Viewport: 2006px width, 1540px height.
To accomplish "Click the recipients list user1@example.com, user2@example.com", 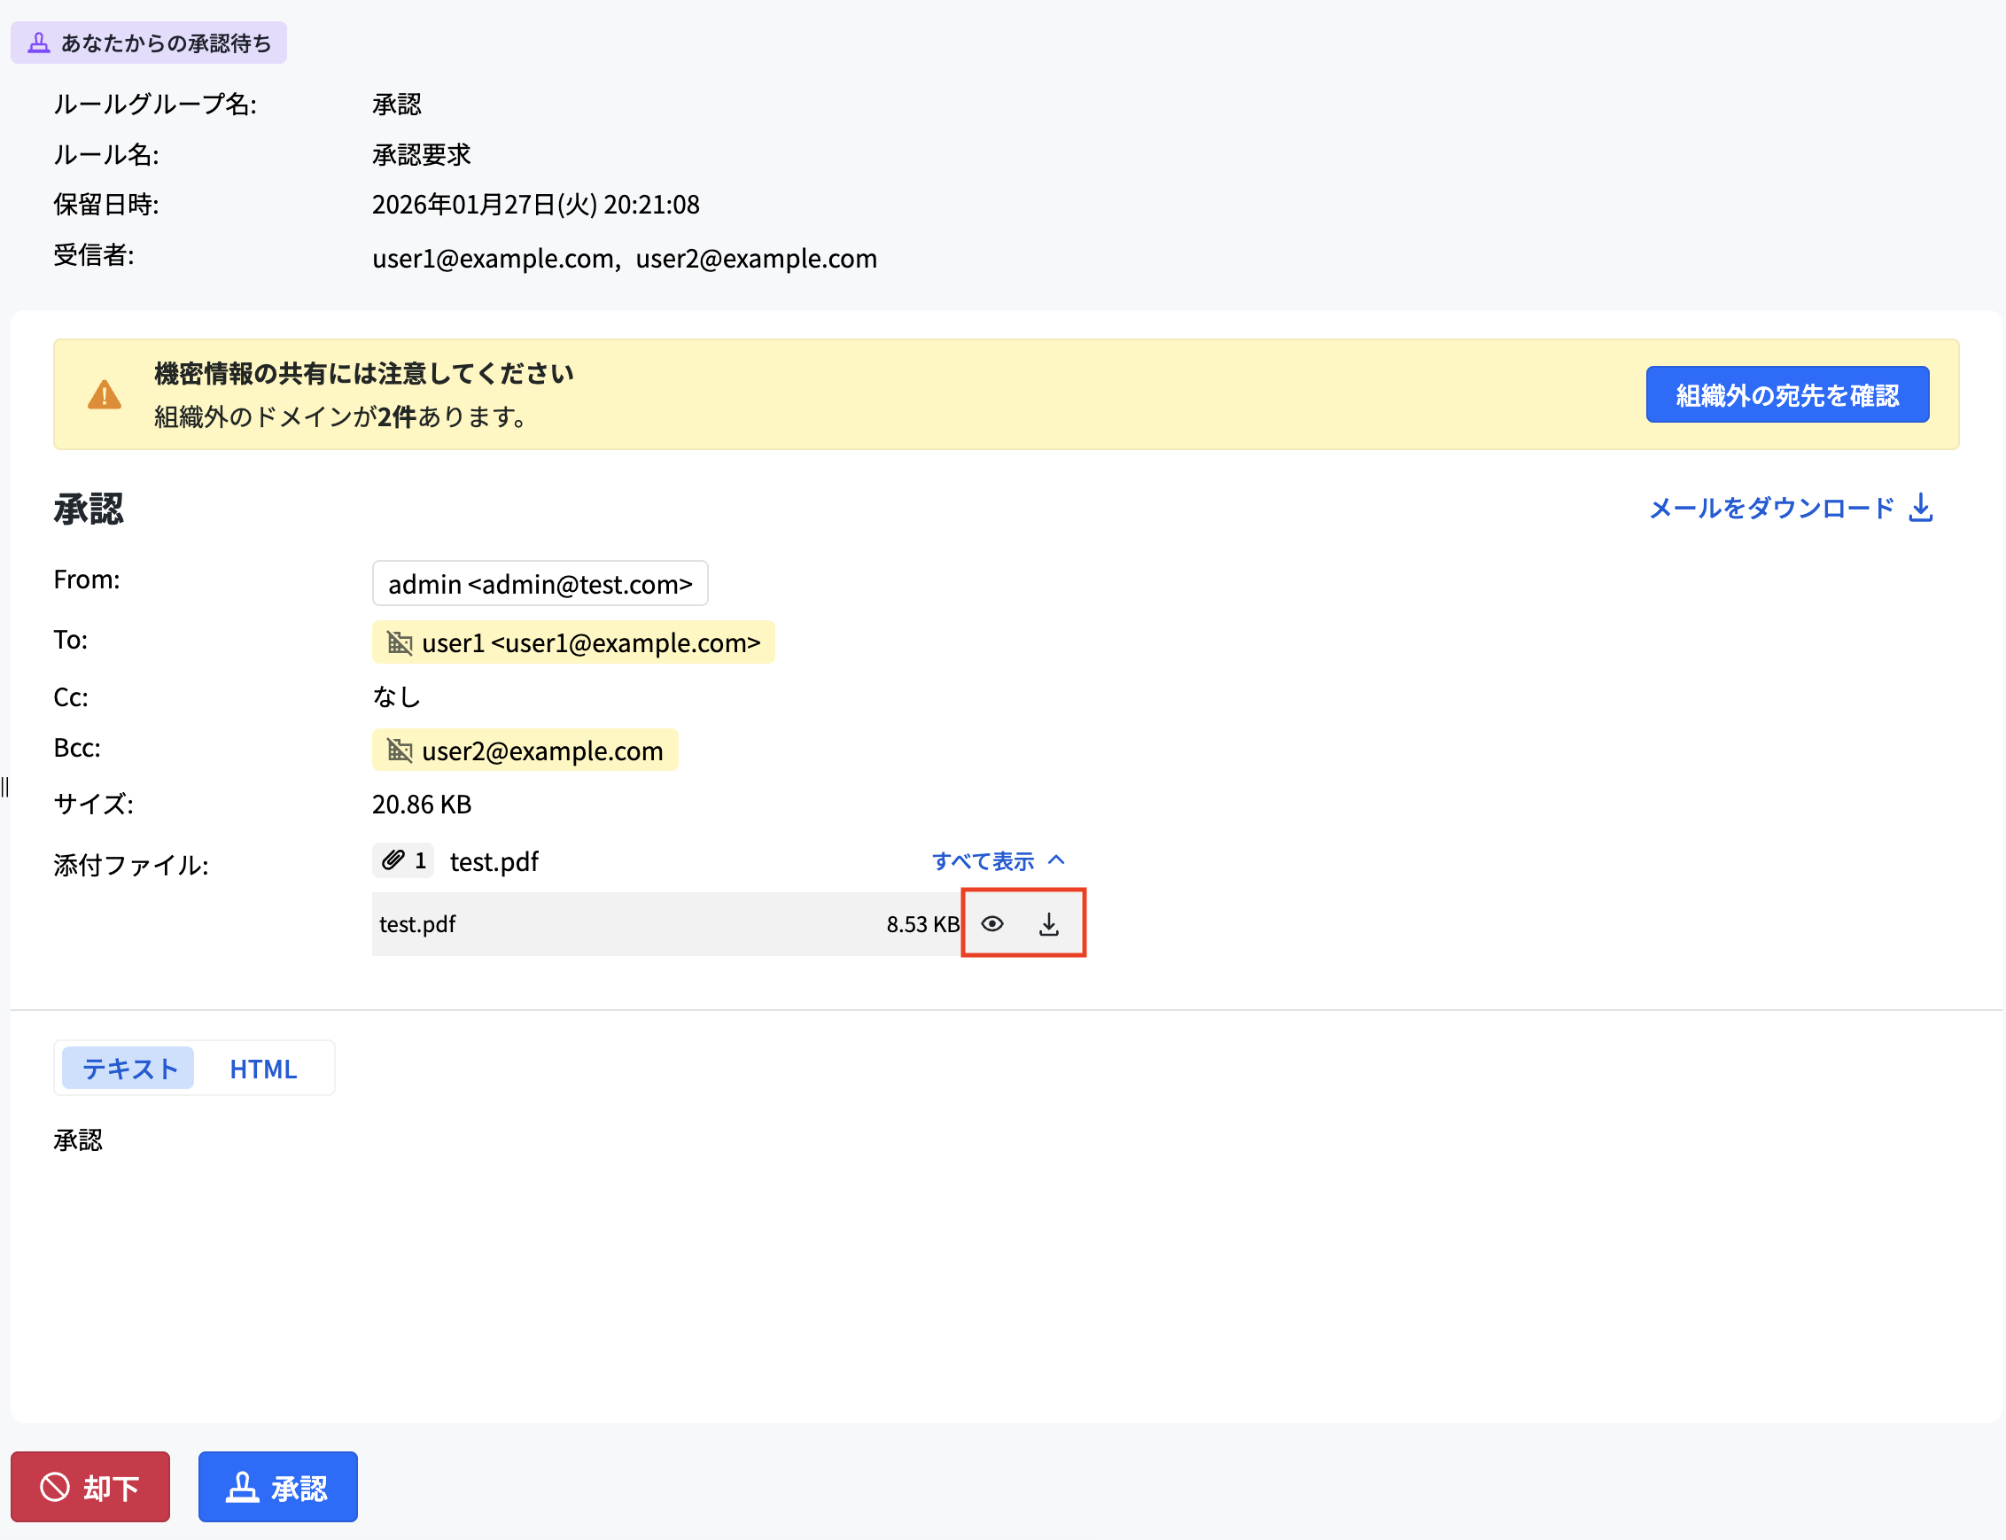I will pos(624,258).
